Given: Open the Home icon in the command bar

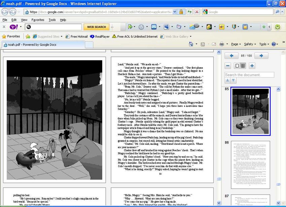Looking at the screenshot, I should pyautogui.click(x=191, y=44).
